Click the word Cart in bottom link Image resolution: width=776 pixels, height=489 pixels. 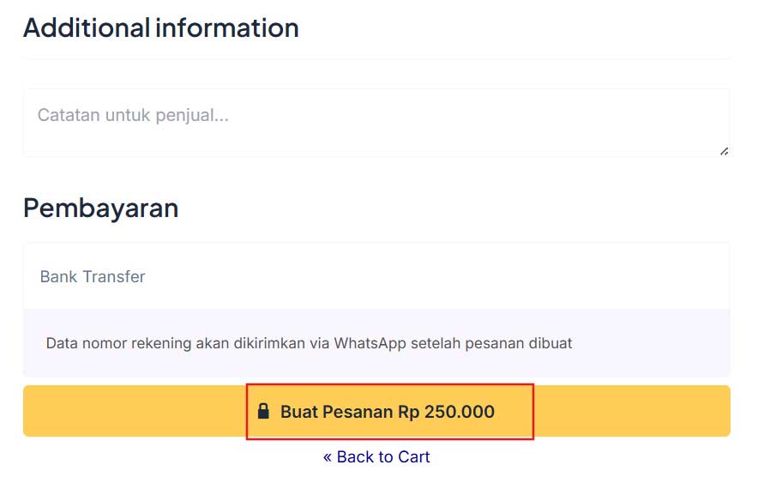(413, 456)
